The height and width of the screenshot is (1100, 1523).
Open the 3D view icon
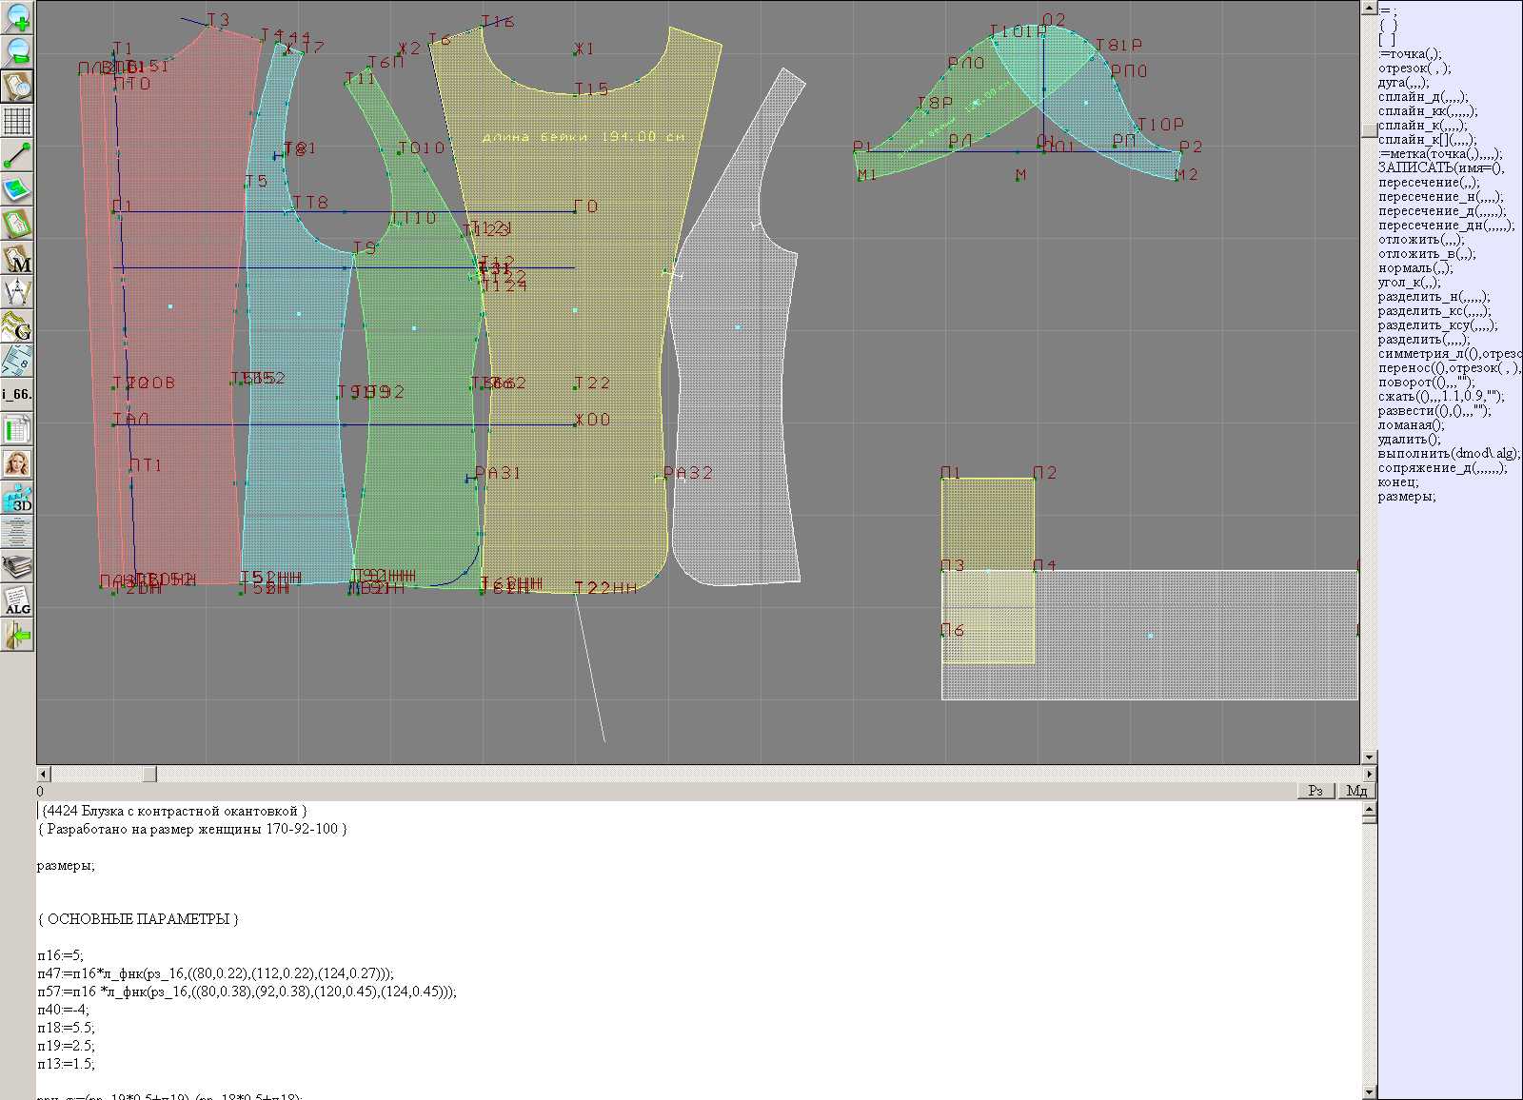coord(17,498)
